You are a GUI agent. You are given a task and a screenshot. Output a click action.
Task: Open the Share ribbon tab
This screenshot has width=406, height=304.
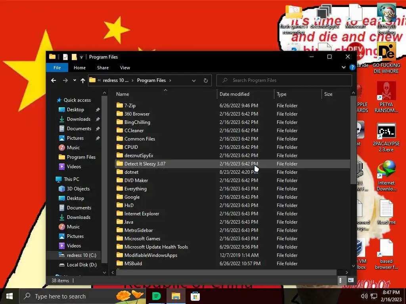coord(103,68)
